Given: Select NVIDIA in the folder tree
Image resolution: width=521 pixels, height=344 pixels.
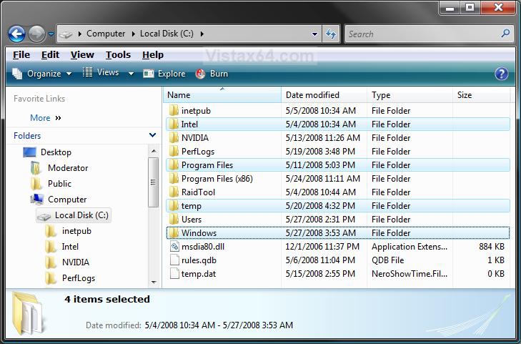Looking at the screenshot, I should (x=76, y=262).
